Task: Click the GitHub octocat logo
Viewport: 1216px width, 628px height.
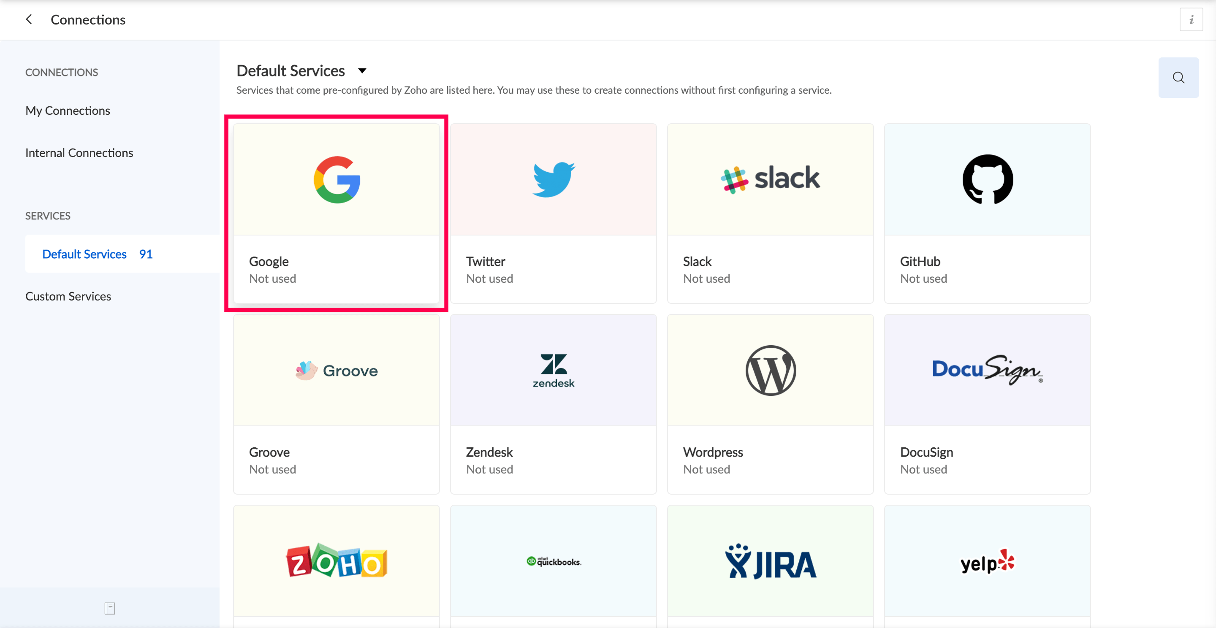Action: tap(988, 179)
